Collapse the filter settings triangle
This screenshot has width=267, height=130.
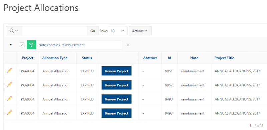pyautogui.click(x=11, y=45)
